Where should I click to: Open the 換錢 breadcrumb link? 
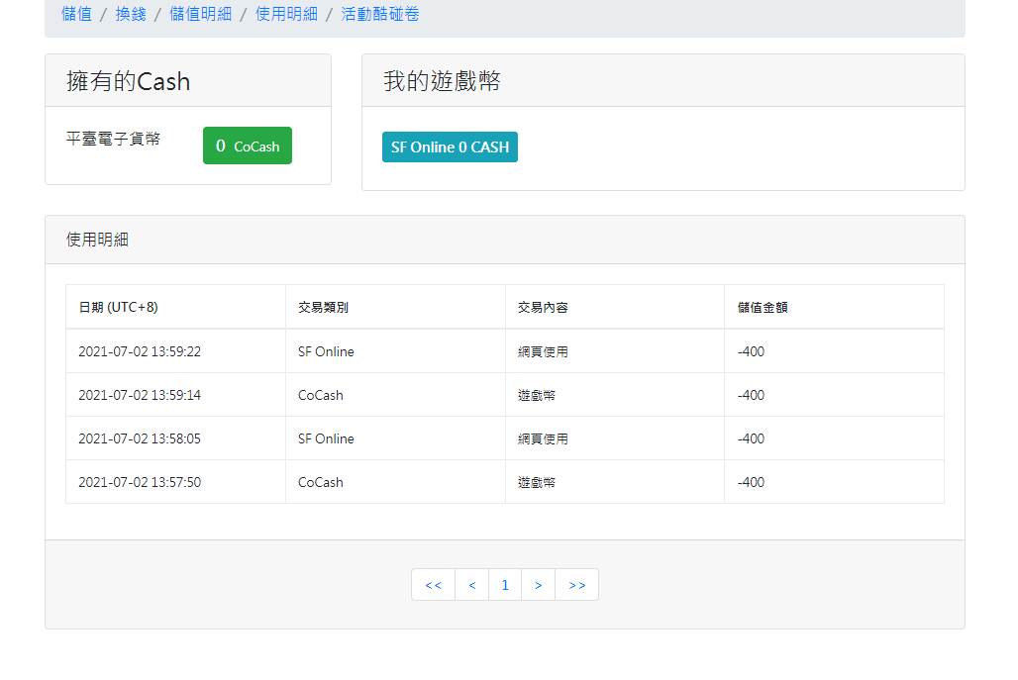128,15
